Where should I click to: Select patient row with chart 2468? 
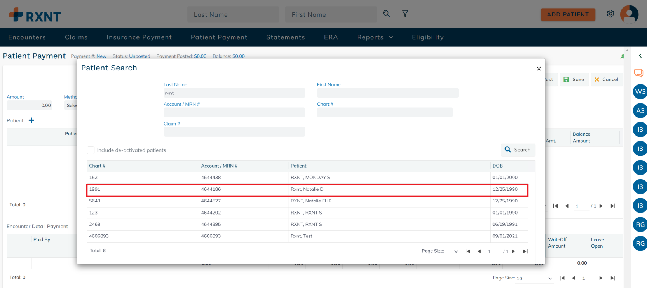point(307,224)
